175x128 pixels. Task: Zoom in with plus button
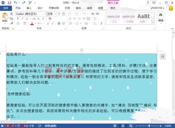tap(161, 126)
